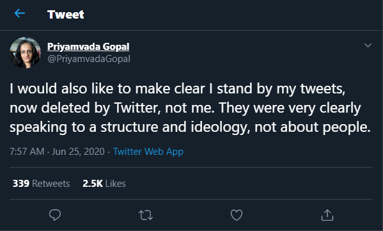This screenshot has width=383, height=231.
Task: Retweet using the circular arrows icon
Action: [x=146, y=216]
